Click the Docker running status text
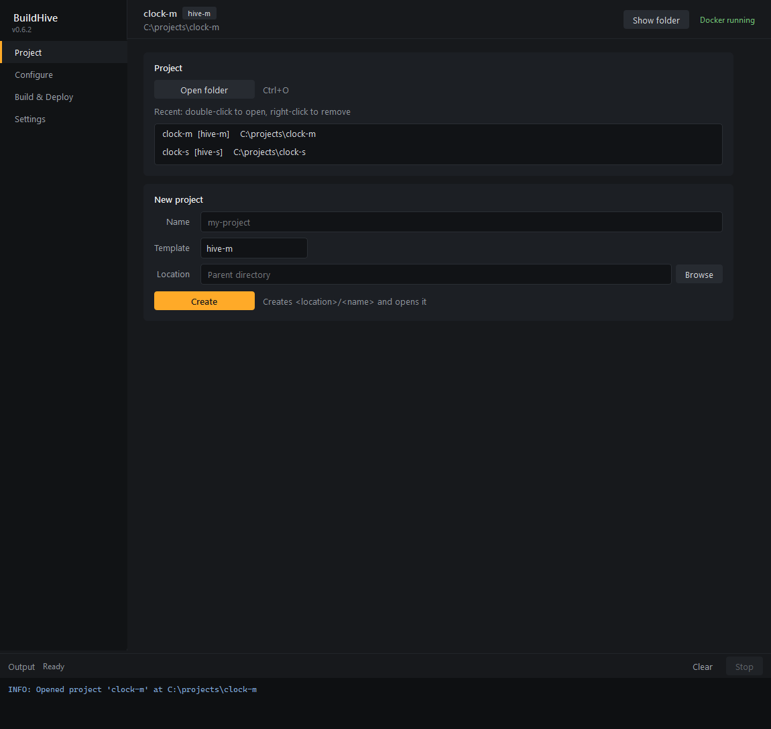Viewport: 771px width, 729px height. click(727, 19)
